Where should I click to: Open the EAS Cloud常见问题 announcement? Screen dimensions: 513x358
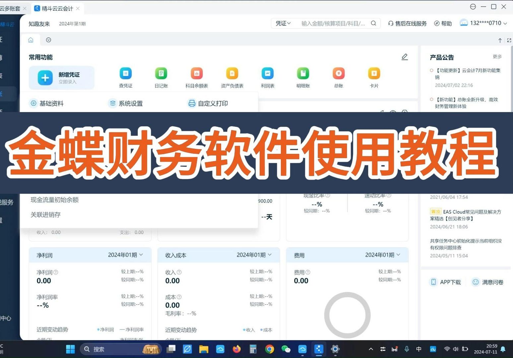466,215
